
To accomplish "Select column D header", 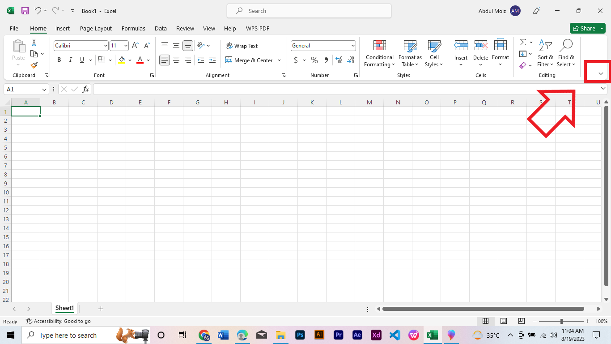I will pyautogui.click(x=111, y=103).
